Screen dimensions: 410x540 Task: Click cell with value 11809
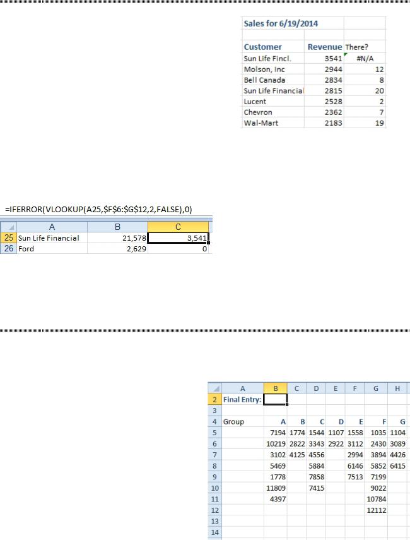point(275,488)
